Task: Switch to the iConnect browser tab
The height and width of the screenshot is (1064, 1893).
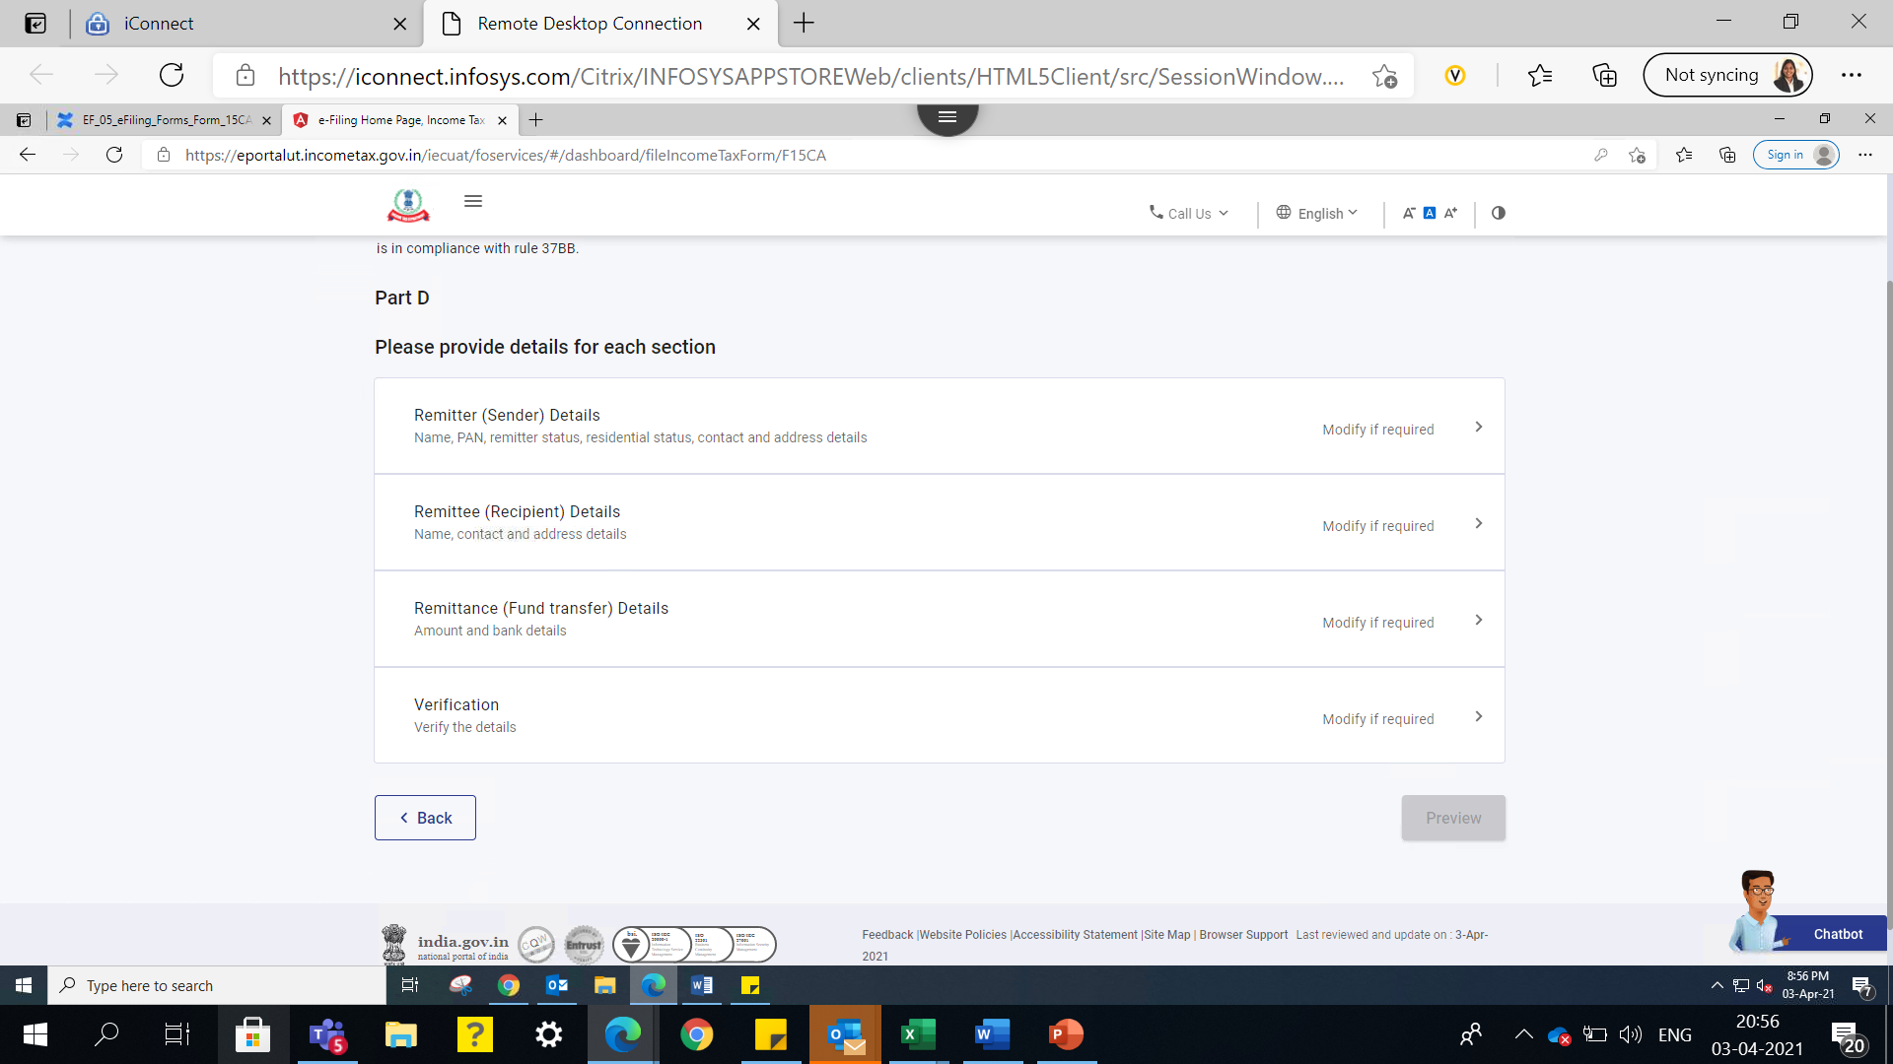Action: (158, 24)
